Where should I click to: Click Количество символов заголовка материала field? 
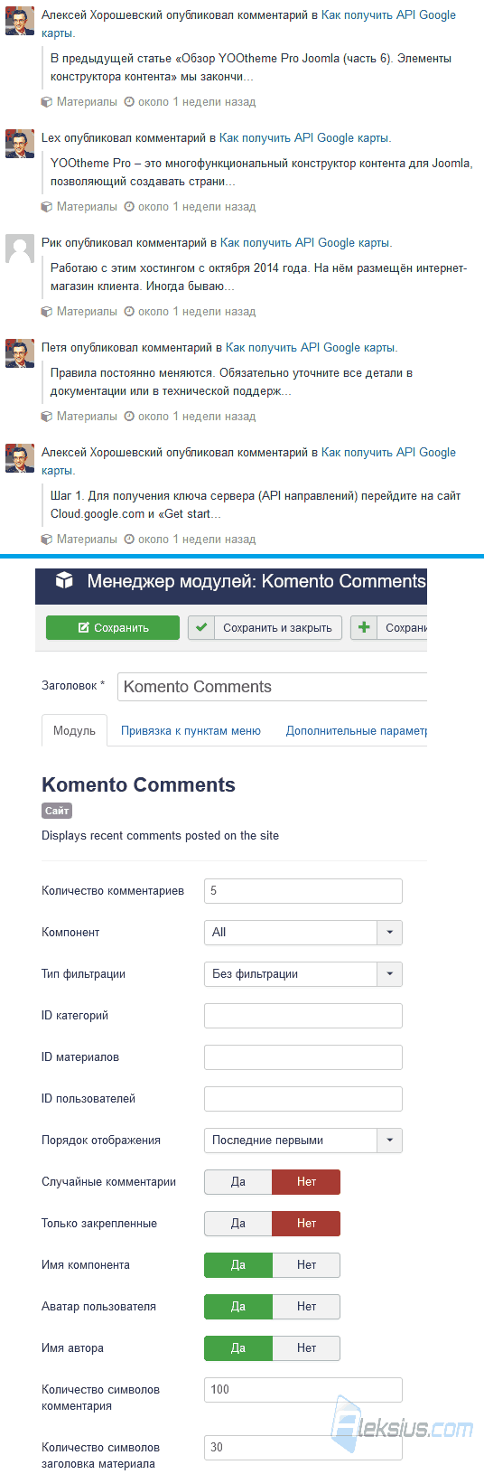pyautogui.click(x=303, y=1448)
